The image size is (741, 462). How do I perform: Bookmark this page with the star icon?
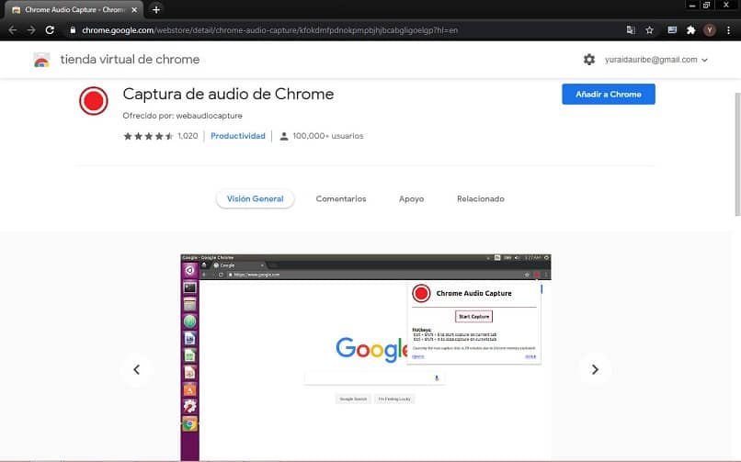[649, 30]
